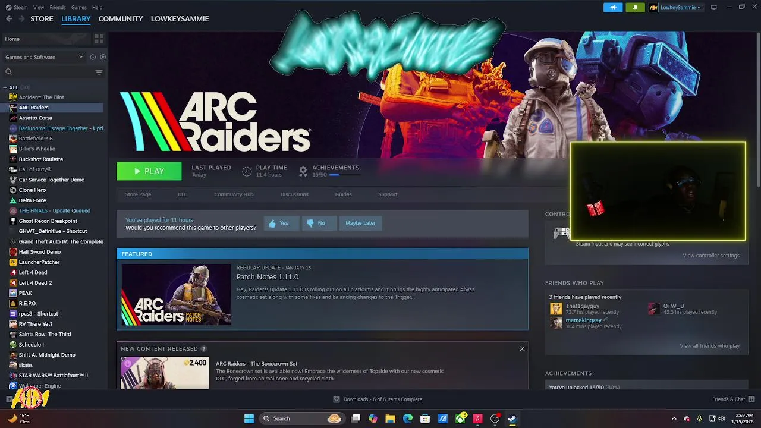Open the View menu

(39, 7)
